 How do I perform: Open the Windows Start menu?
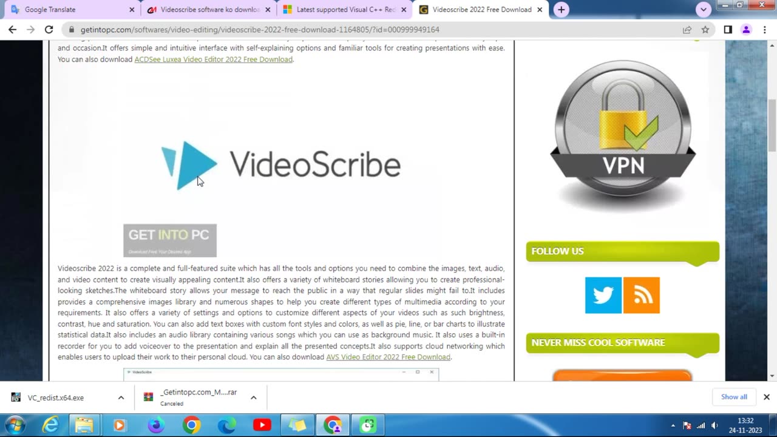16,425
